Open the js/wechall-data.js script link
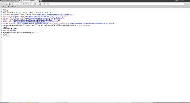Screen dimensions: 190x103 32,23
